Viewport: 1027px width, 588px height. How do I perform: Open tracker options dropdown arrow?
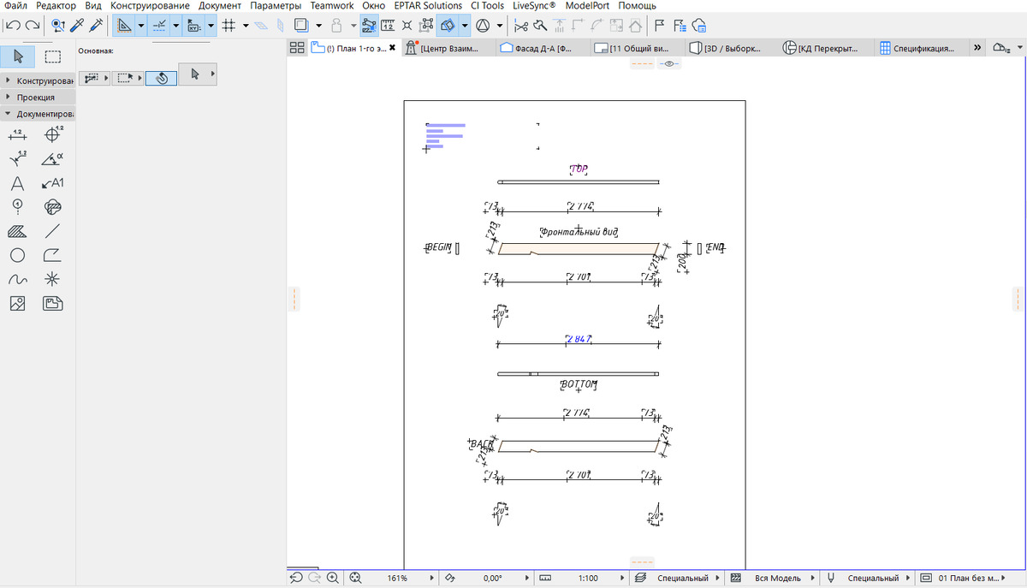(211, 26)
